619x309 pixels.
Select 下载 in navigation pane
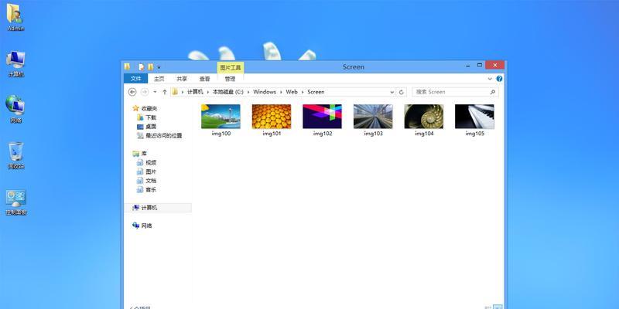(x=147, y=117)
